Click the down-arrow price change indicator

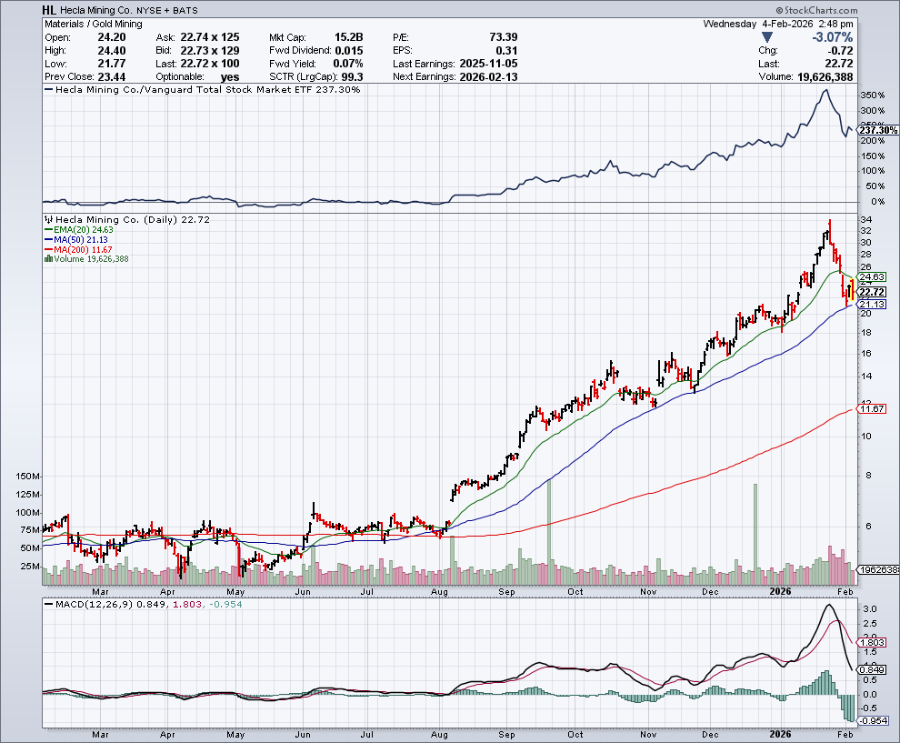click(x=767, y=37)
